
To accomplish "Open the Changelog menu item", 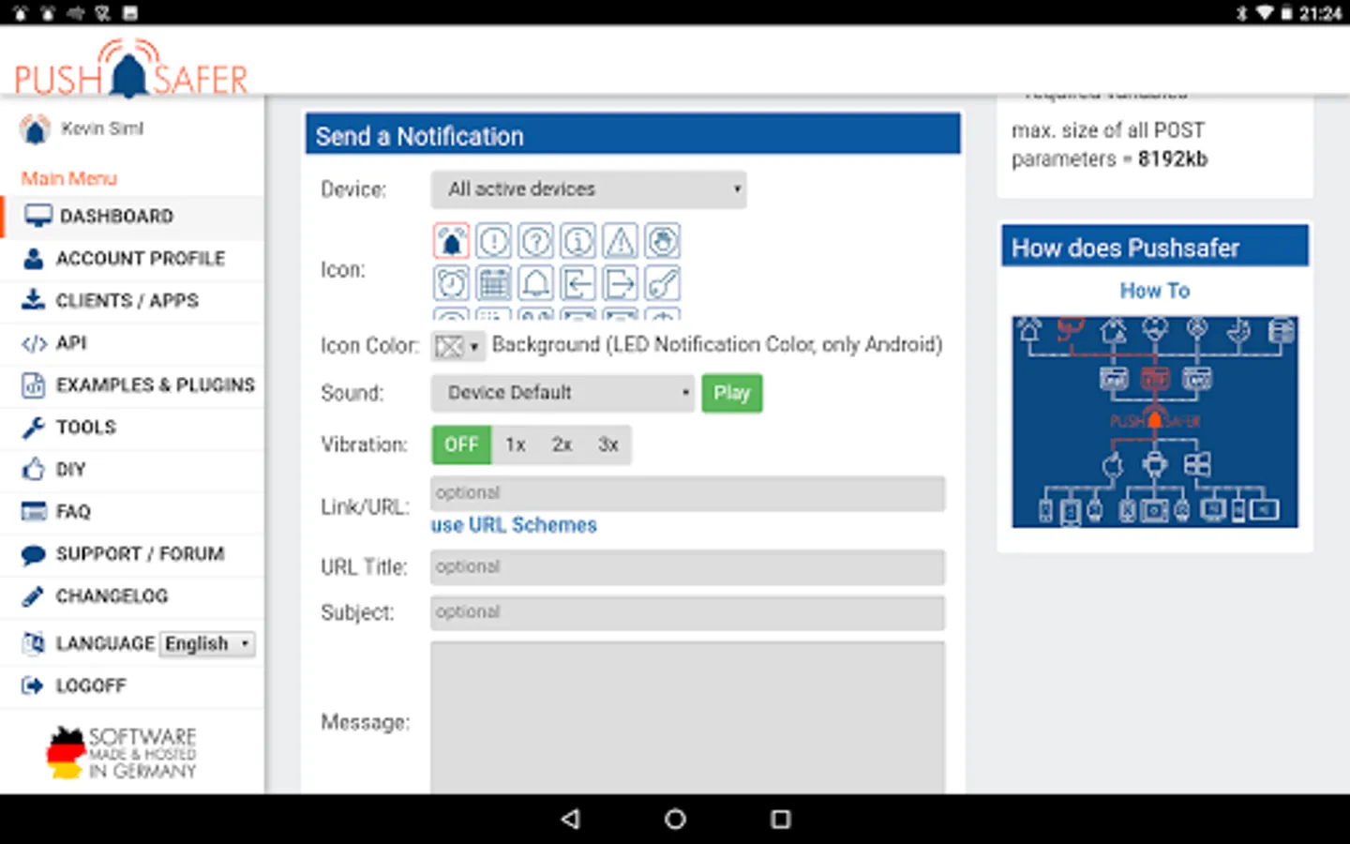I will pyautogui.click(x=132, y=596).
